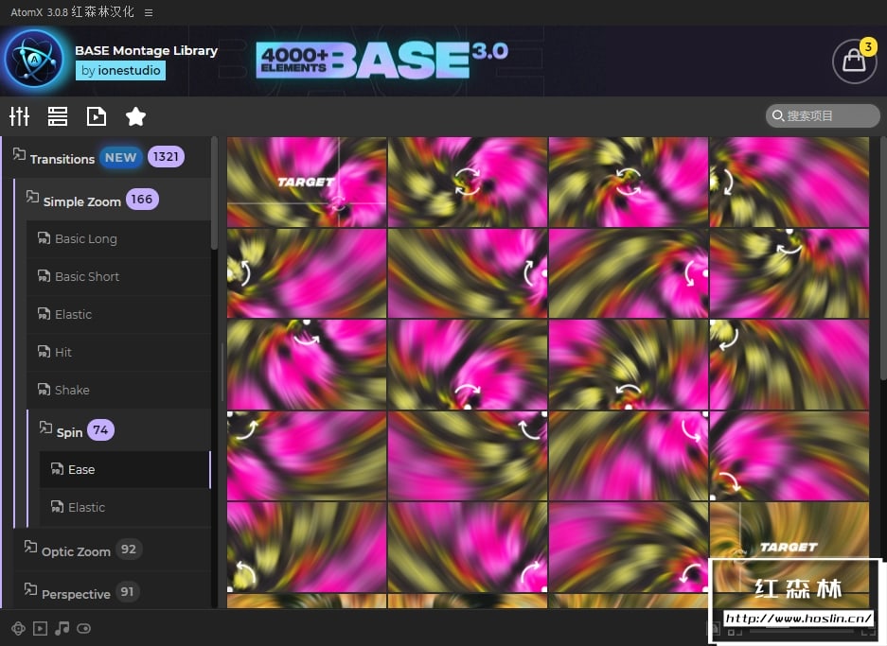Click the music note sound icon
The width and height of the screenshot is (887, 646).
point(62,628)
